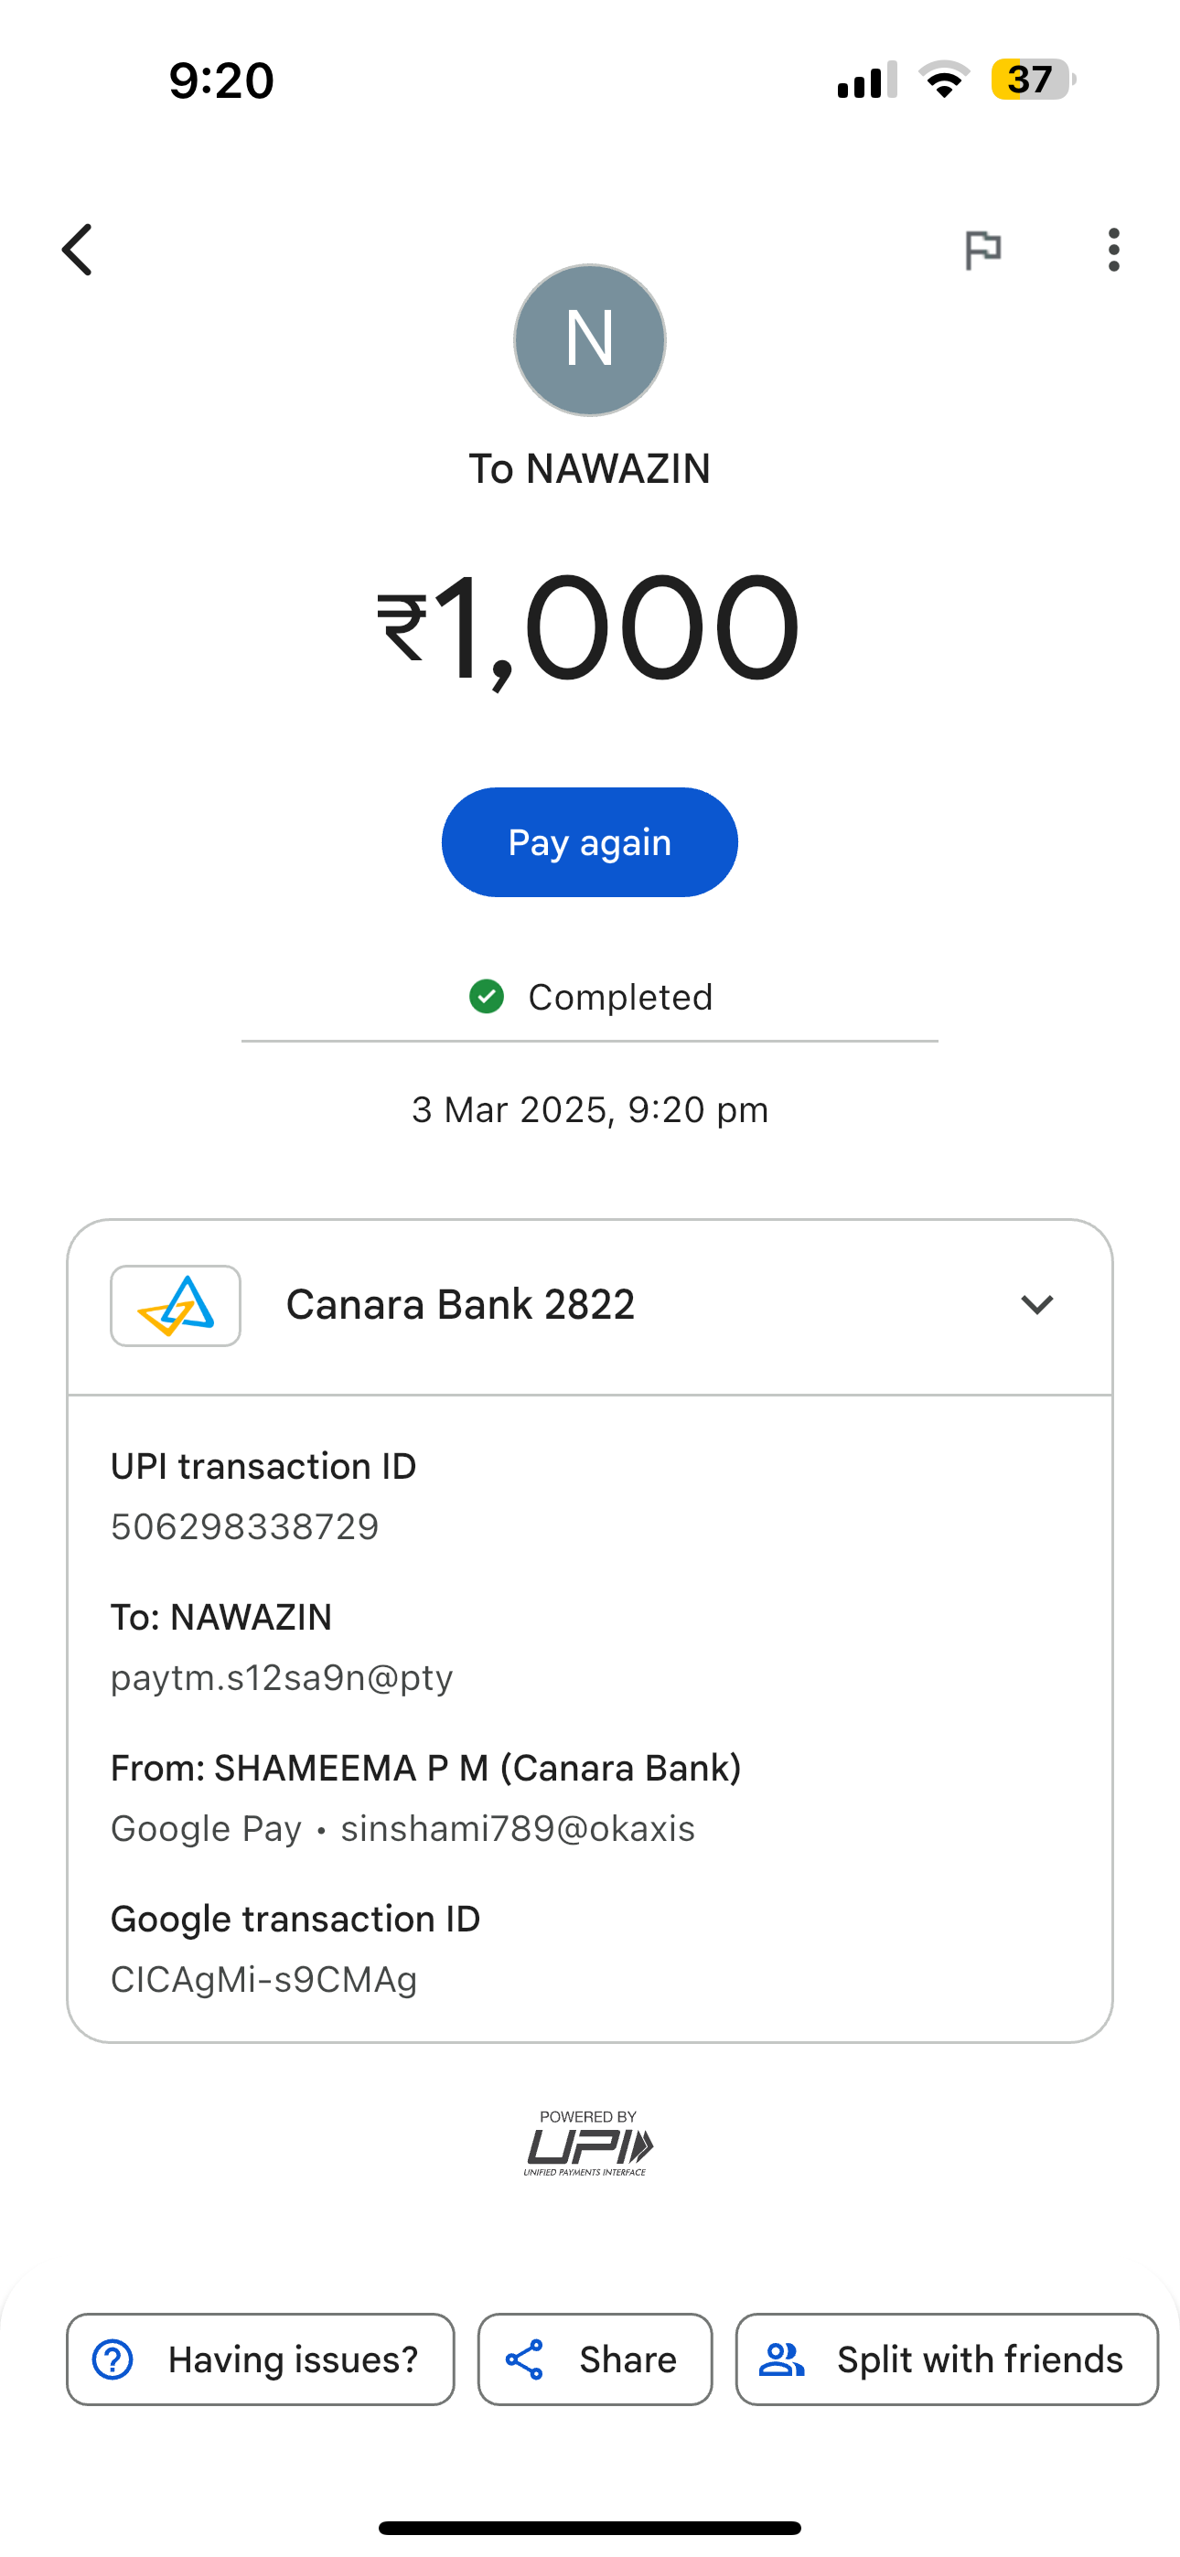
Task: Tap the Having issues? button
Action: (x=260, y=2359)
